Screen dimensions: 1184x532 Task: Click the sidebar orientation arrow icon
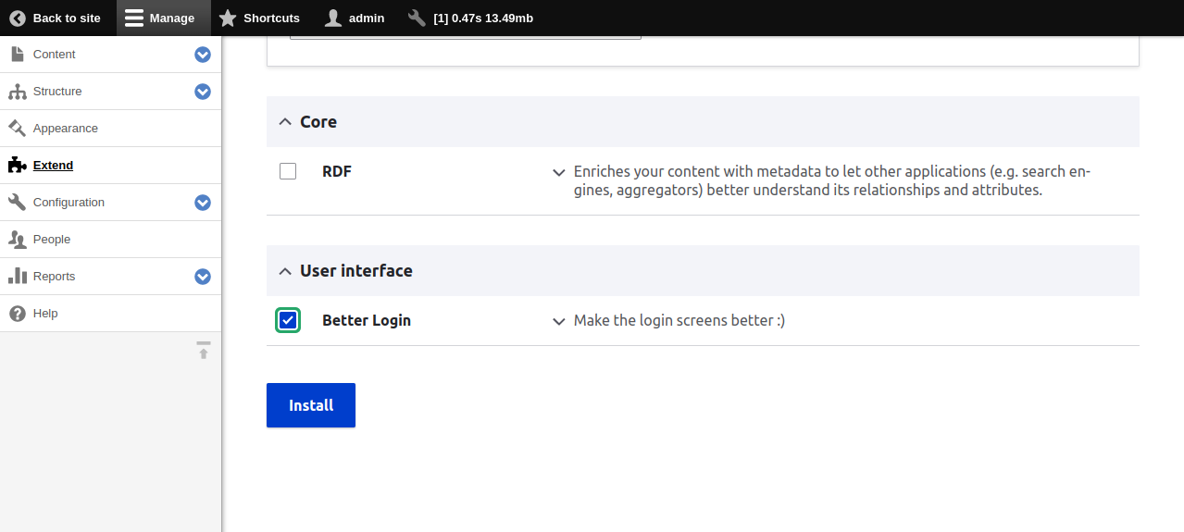(204, 351)
